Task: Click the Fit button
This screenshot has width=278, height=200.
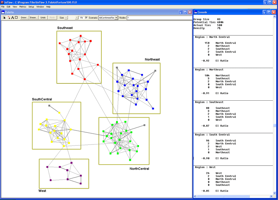Action: tap(82, 18)
